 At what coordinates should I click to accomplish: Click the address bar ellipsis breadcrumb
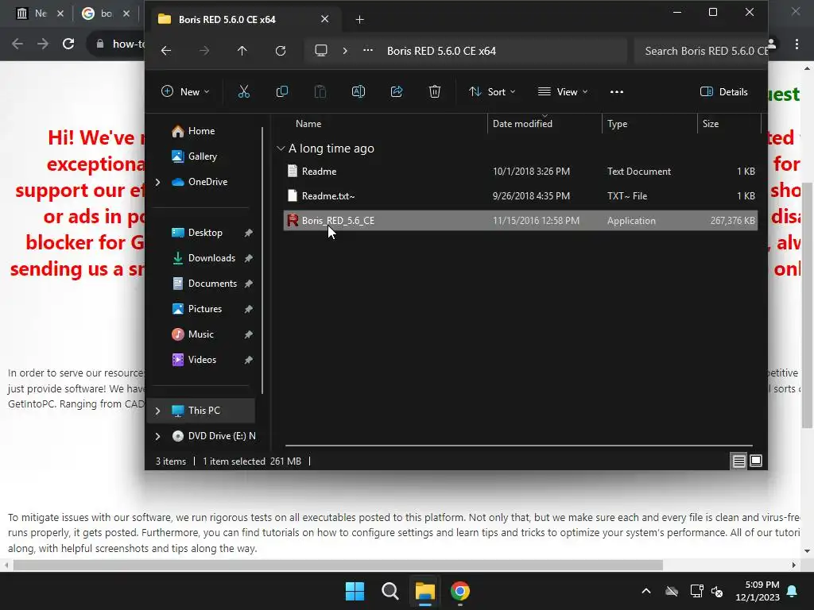point(368,51)
